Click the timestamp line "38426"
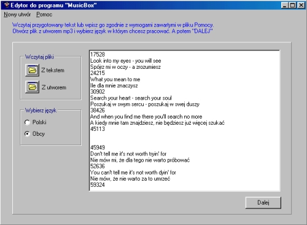307x225 pixels. point(98,111)
